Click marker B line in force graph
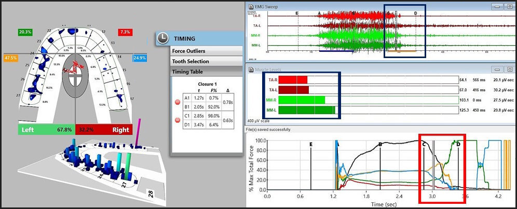The height and width of the screenshot is (209, 517). 380,166
